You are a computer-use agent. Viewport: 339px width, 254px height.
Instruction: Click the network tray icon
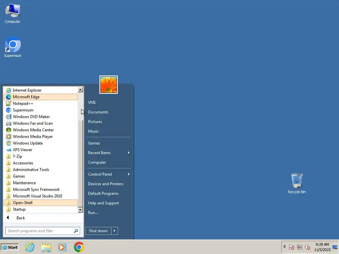point(299,247)
